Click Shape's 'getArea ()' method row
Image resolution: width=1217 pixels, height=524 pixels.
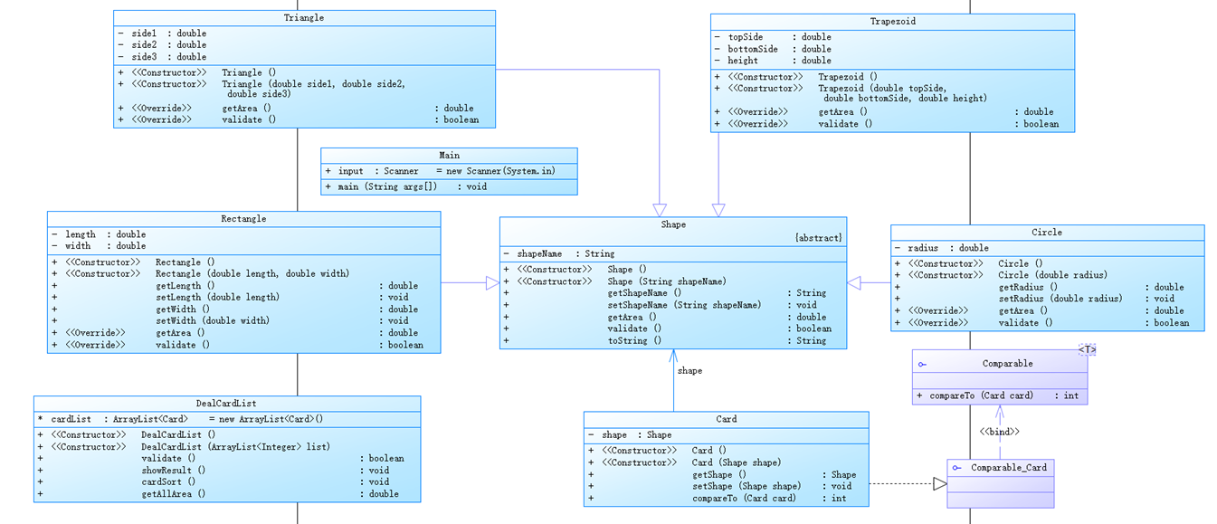point(665,318)
